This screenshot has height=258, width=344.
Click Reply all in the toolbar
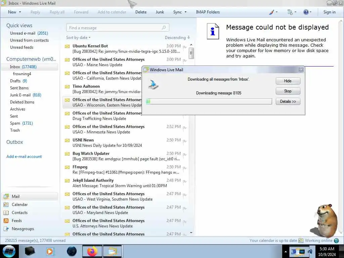pyautogui.click(x=57, y=12)
